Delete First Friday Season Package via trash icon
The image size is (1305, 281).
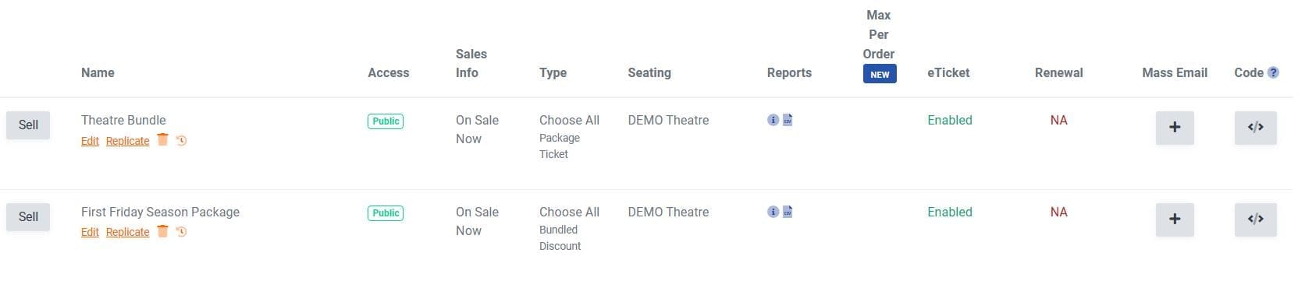[162, 230]
